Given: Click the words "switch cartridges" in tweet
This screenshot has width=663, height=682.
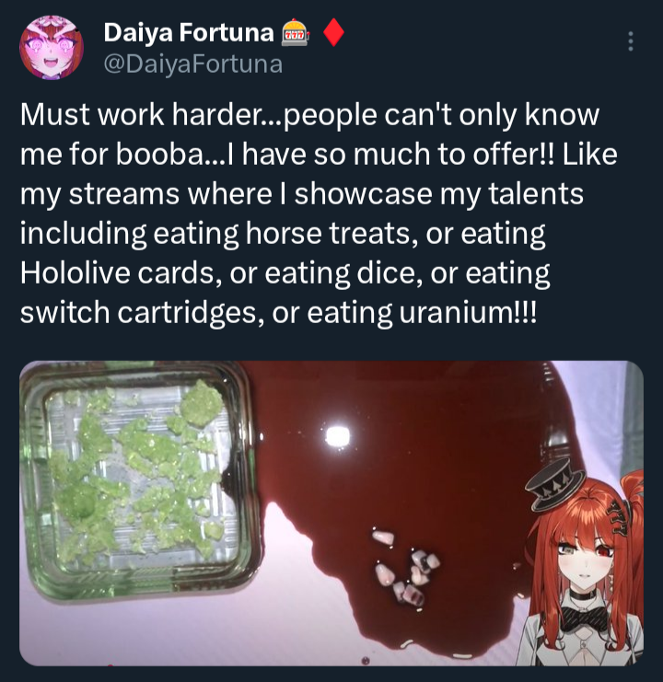Looking at the screenshot, I should 142,313.
